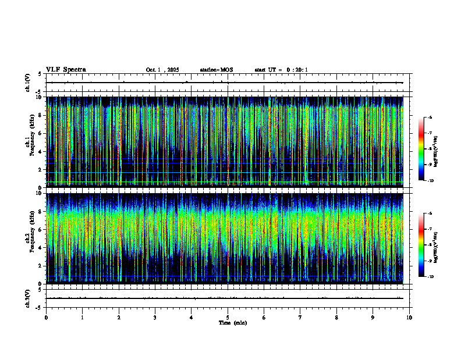This screenshot has height=356, width=461.
Task: Click the ch.1 color bar log(PSD) label
Action: 435,152
